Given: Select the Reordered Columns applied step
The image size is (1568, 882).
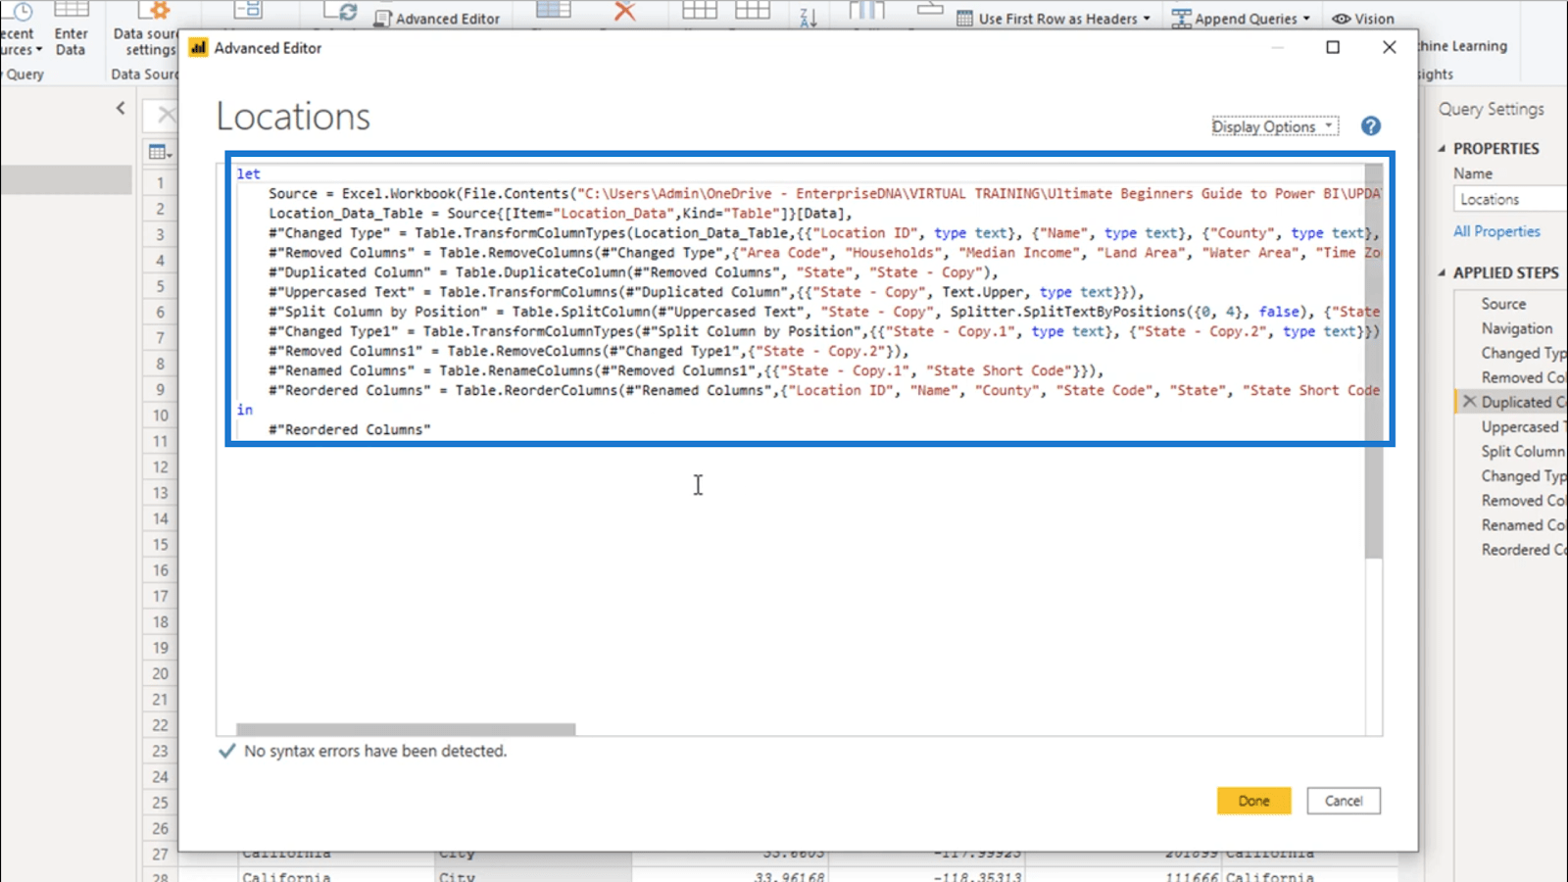Looking at the screenshot, I should pyautogui.click(x=1522, y=550).
